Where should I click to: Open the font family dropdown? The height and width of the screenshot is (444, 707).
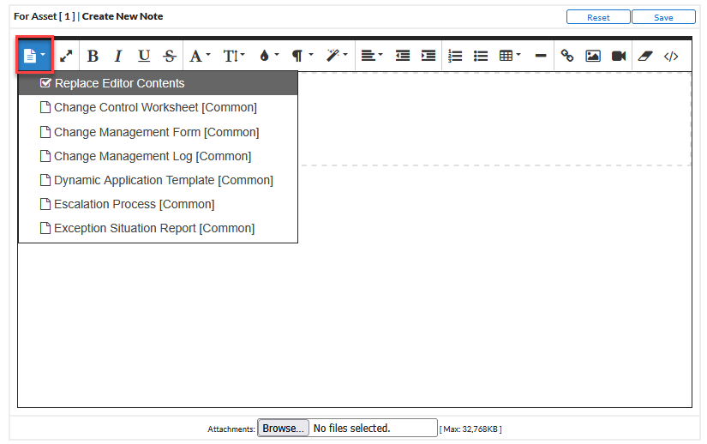pos(199,56)
